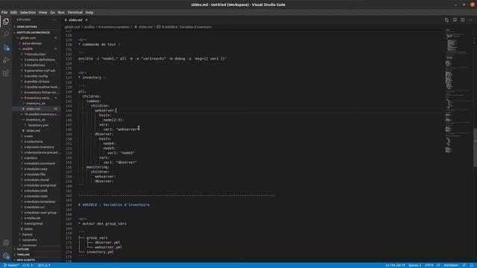Place cursor on line 'dbserver:' at 149
The height and width of the screenshot is (268, 477).
click(x=104, y=134)
